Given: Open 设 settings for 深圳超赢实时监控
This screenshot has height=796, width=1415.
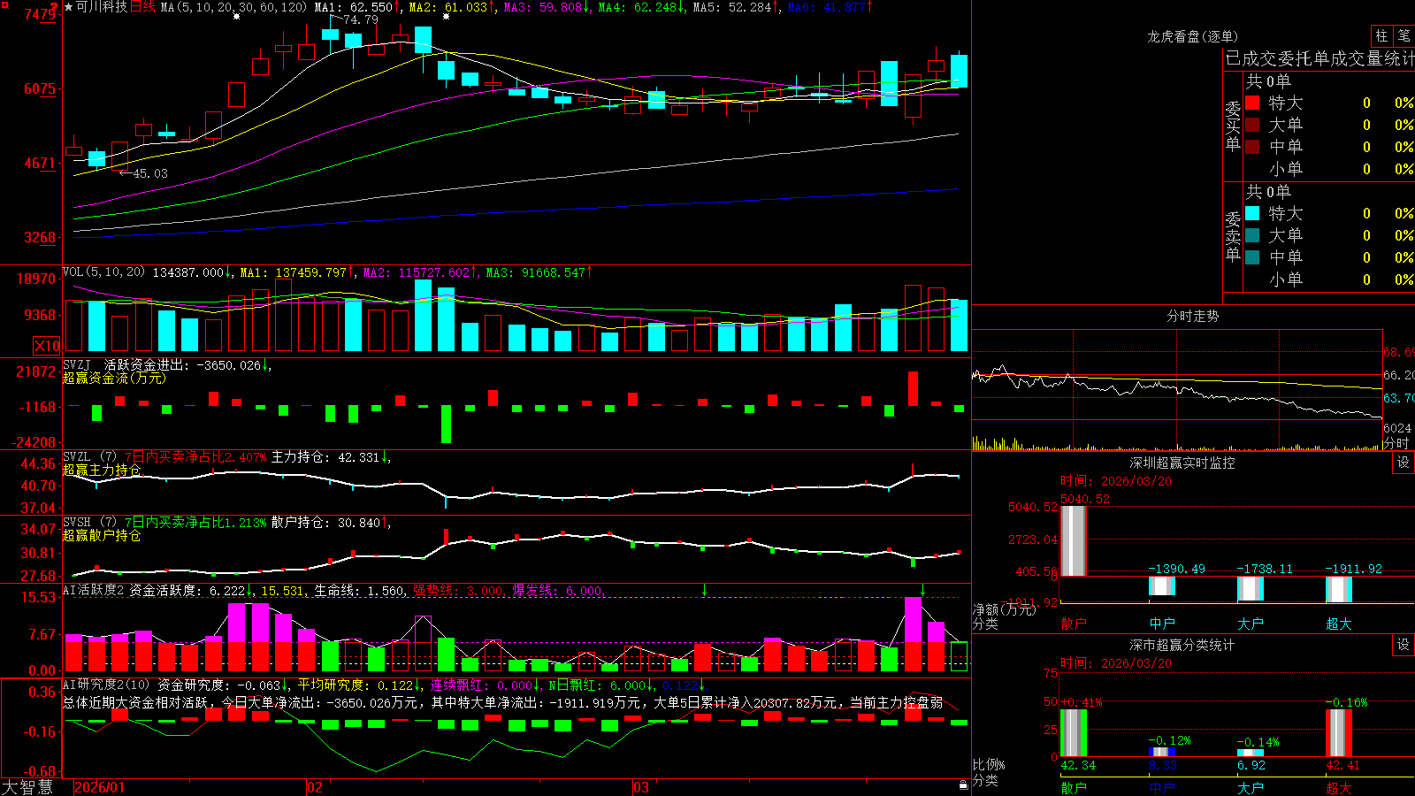Looking at the screenshot, I should pos(1404,463).
